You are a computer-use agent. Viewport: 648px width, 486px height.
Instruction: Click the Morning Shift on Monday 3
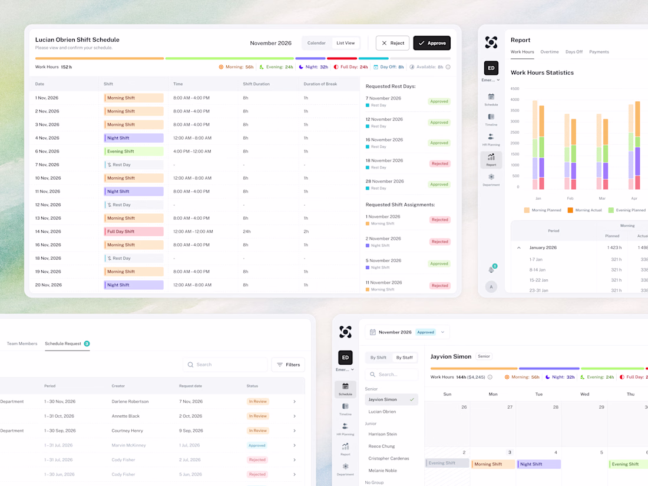pyautogui.click(x=494, y=464)
